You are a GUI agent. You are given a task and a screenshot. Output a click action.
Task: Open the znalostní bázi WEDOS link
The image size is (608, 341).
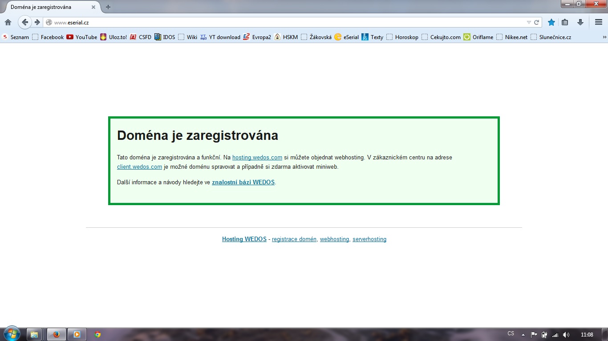pos(243,182)
